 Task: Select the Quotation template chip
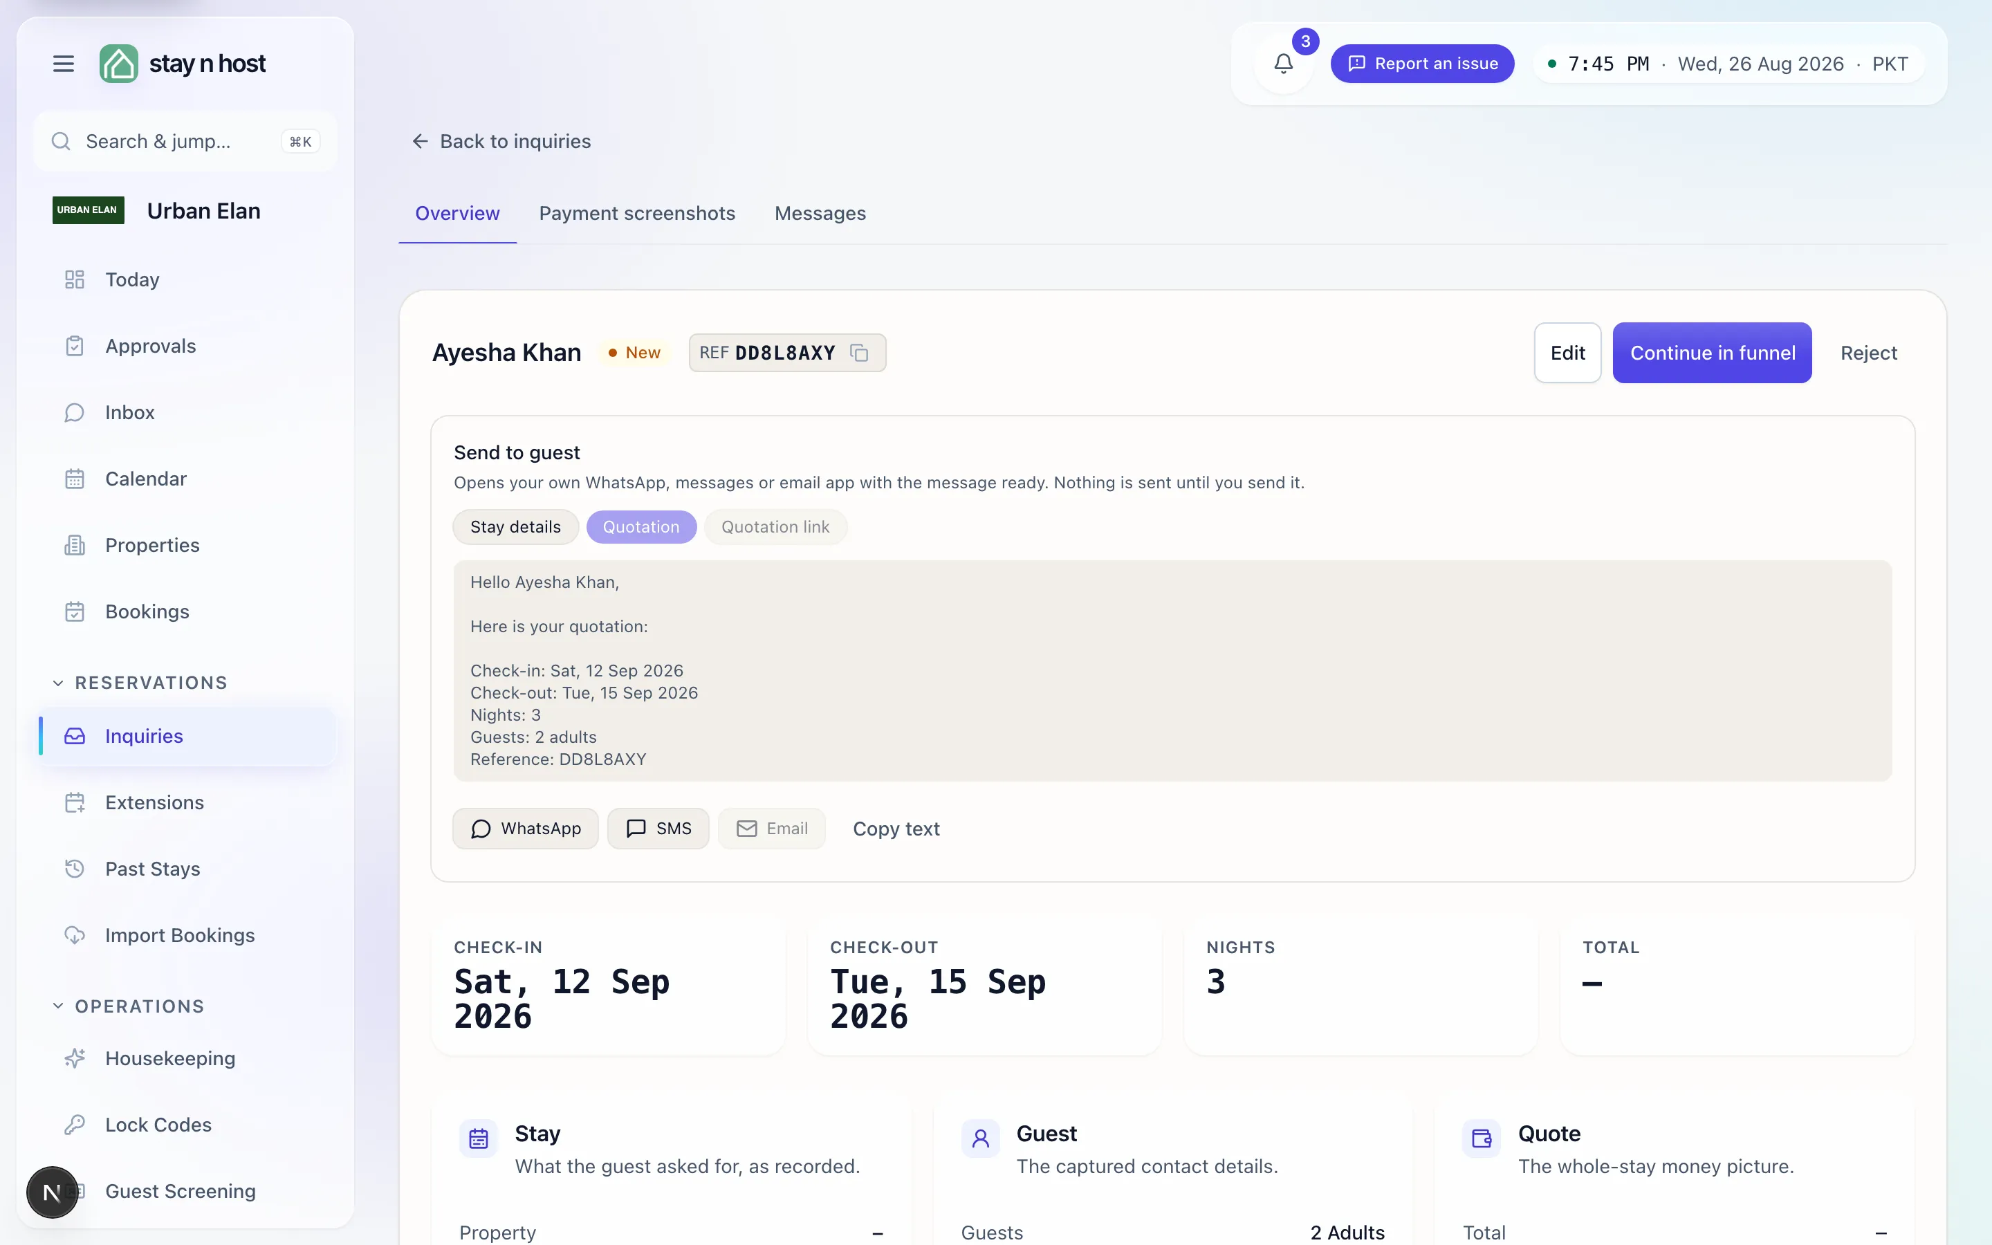pyautogui.click(x=641, y=527)
